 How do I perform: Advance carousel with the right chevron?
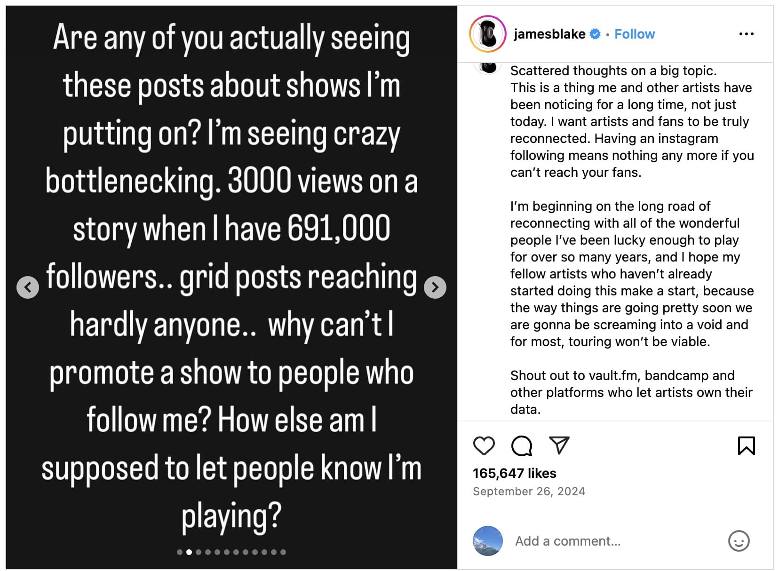pyautogui.click(x=435, y=287)
